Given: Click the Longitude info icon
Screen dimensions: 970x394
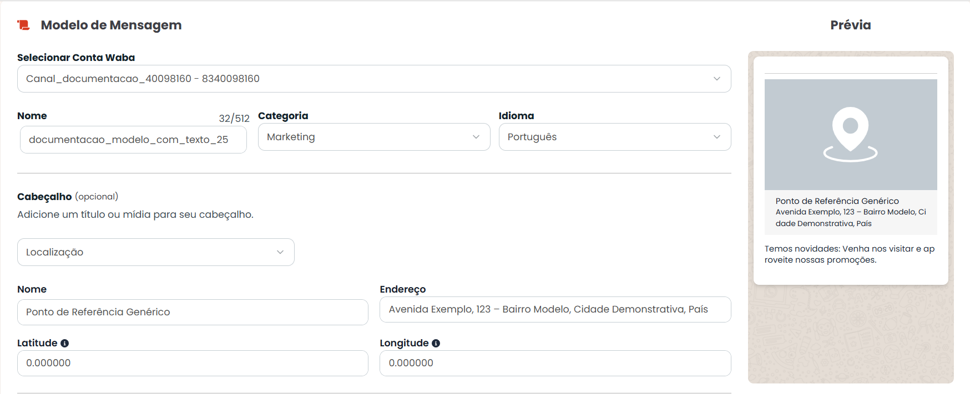Looking at the screenshot, I should (x=436, y=343).
